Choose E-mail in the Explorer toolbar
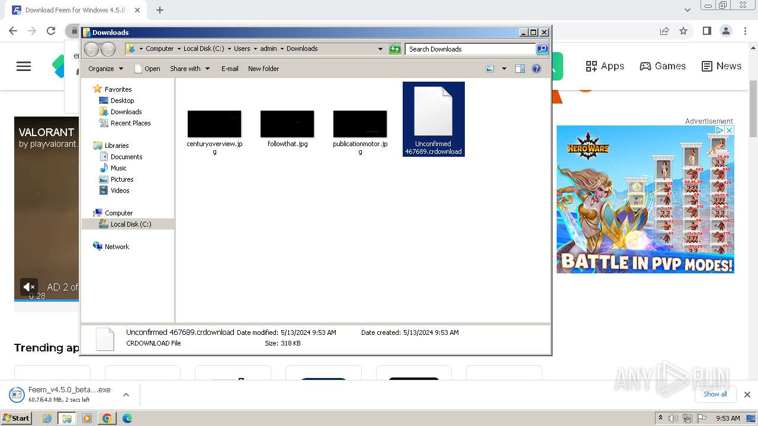The image size is (758, 426). [230, 69]
